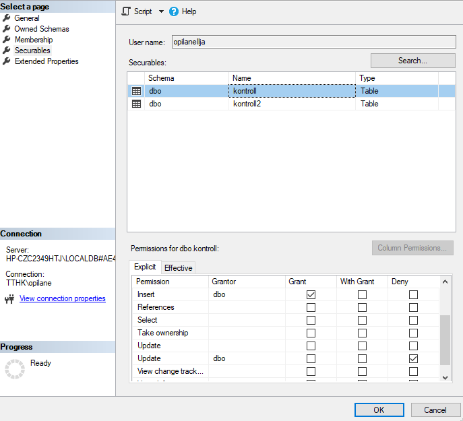Image resolution: width=463 pixels, height=421 pixels.
Task: Open the Help icon
Action: point(174,11)
